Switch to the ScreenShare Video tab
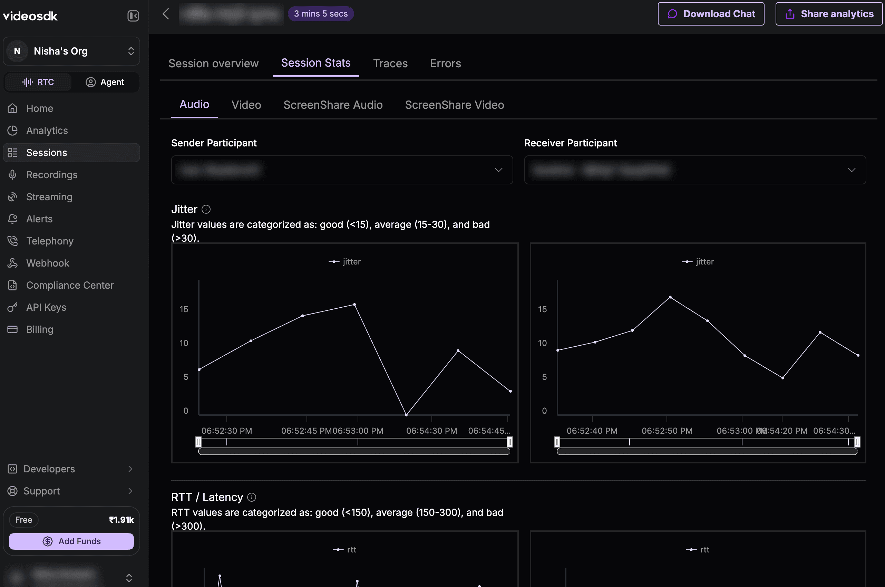The image size is (885, 587). coord(454,105)
